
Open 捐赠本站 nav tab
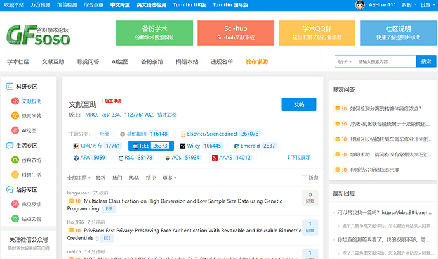187,61
